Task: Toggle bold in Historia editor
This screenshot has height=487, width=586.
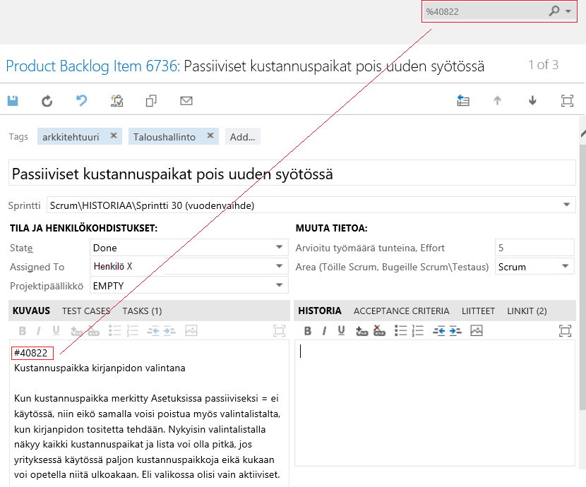Action: coord(308,331)
